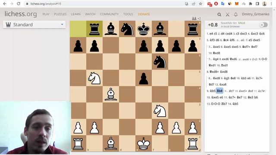Open the Standard variant dropdown
Image resolution: width=276 pixels, height=155 pixels.
[34, 25]
